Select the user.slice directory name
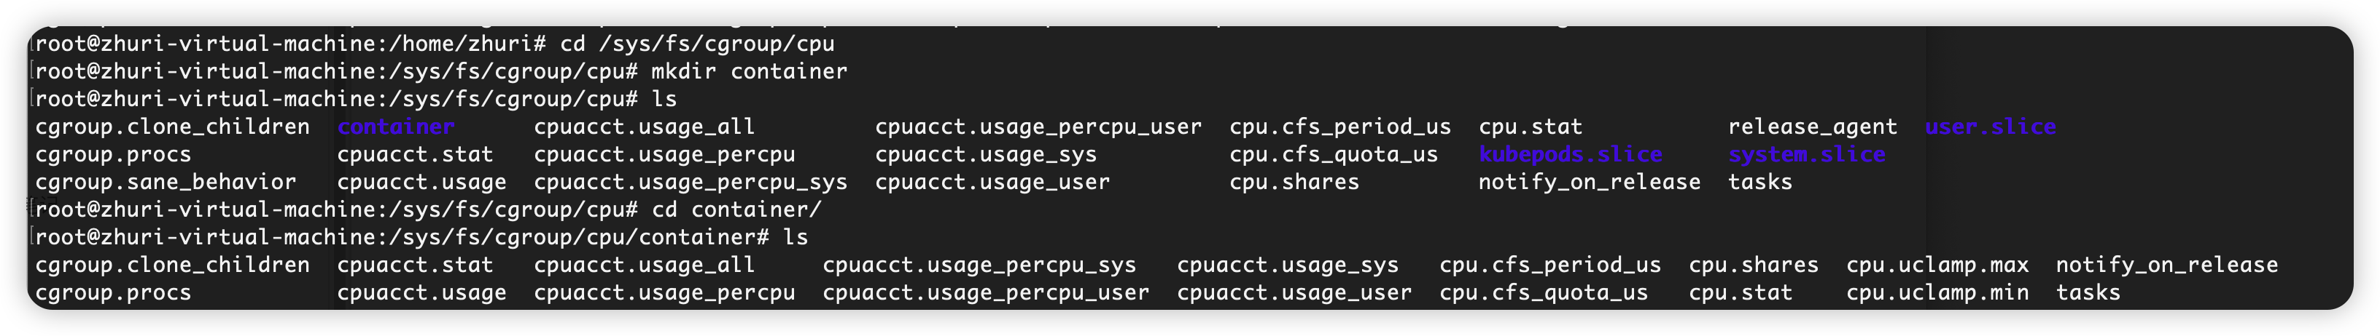Image resolution: width=2380 pixels, height=336 pixels. (1990, 127)
